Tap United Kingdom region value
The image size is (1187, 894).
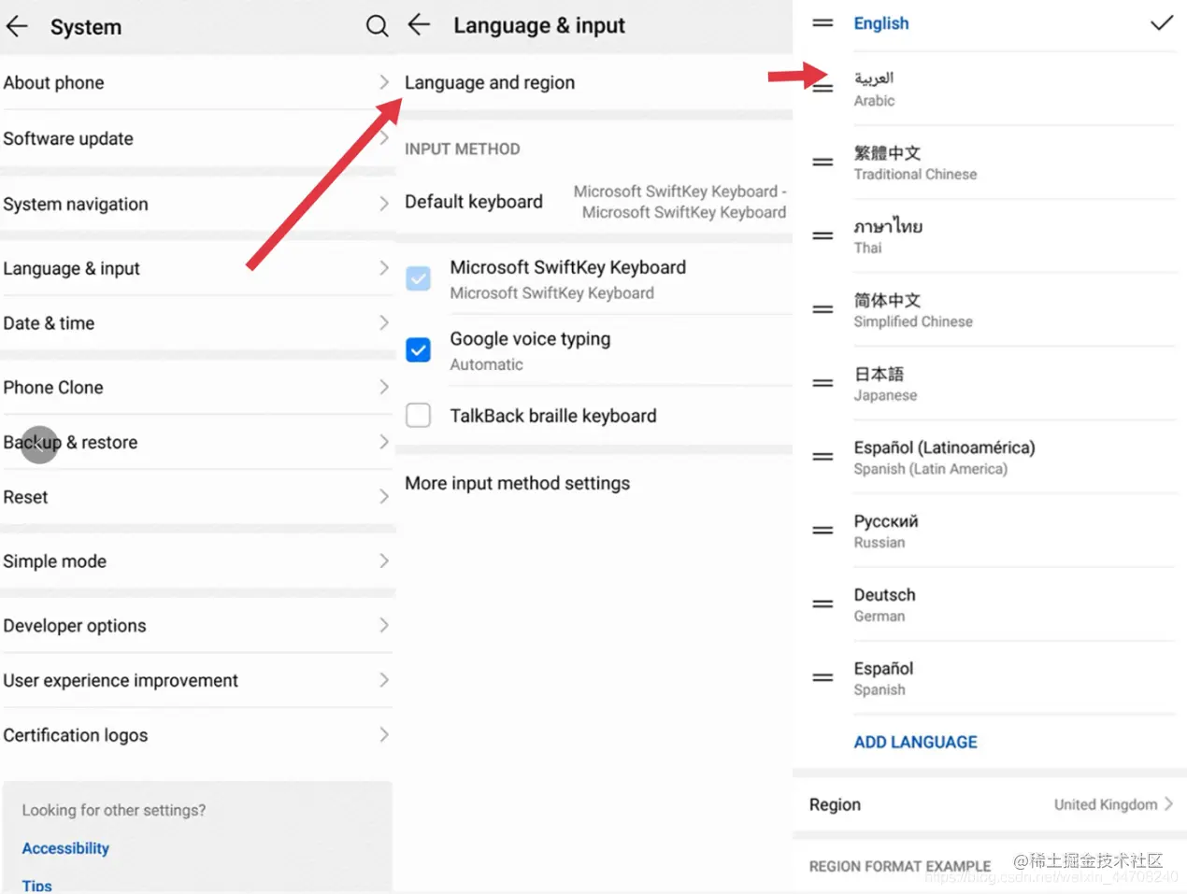[x=1105, y=804]
